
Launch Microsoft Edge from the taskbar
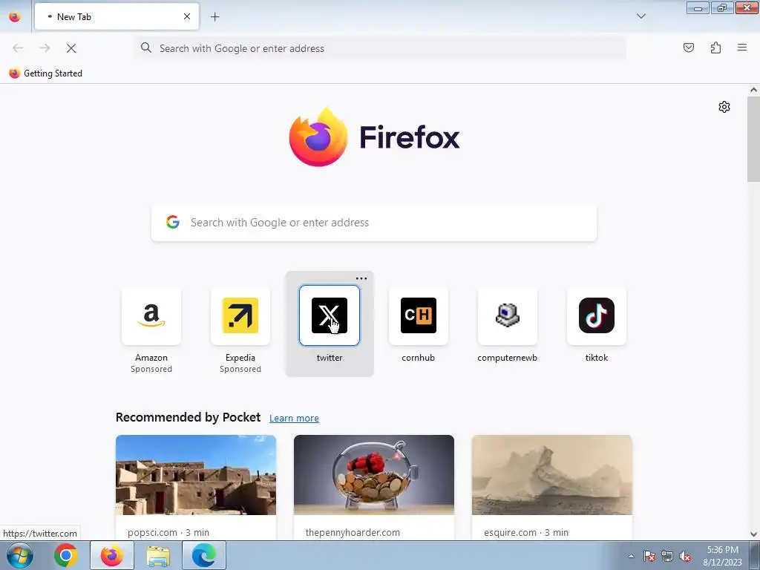point(204,555)
